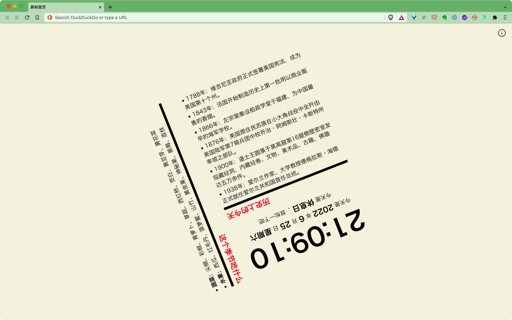This screenshot has height=320, width=512.
Task: Click the blue diamond extension icon
Action: (x=414, y=18)
